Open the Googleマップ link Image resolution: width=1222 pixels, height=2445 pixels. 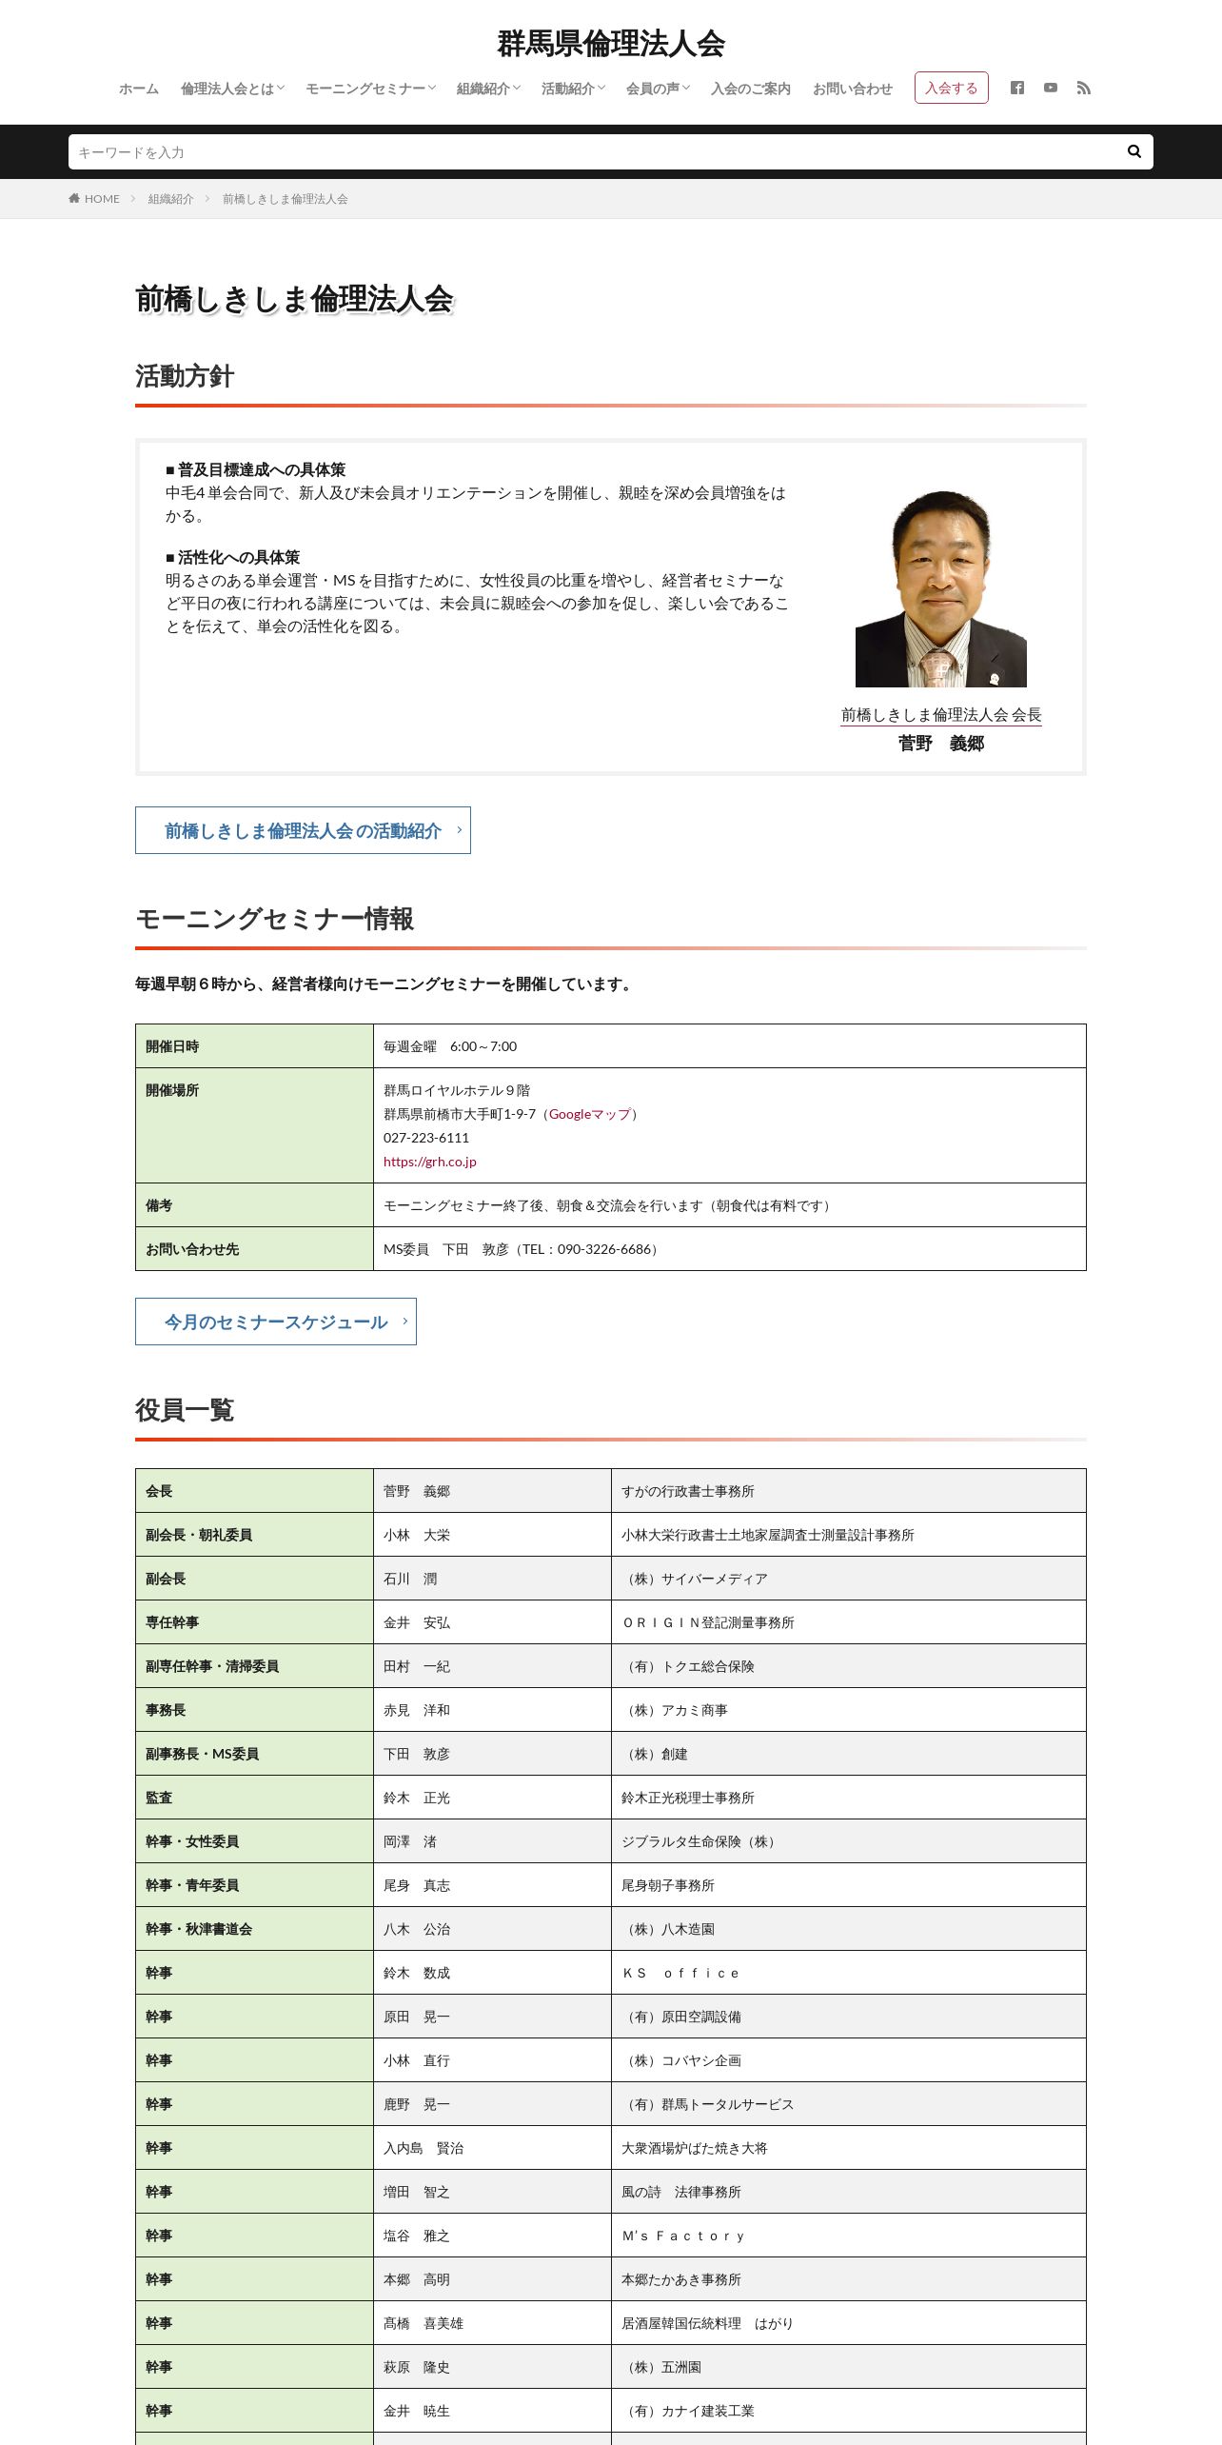click(x=590, y=1114)
